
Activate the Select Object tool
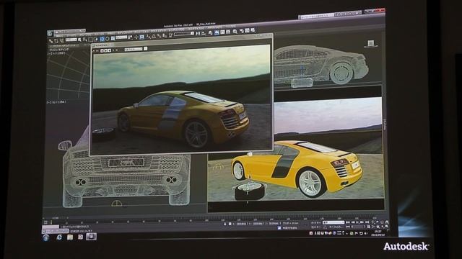coord(79,40)
